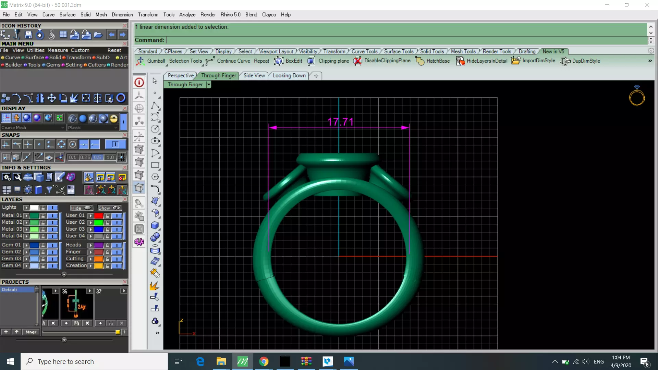Expand more toolbar items with double chevron

pos(650,61)
